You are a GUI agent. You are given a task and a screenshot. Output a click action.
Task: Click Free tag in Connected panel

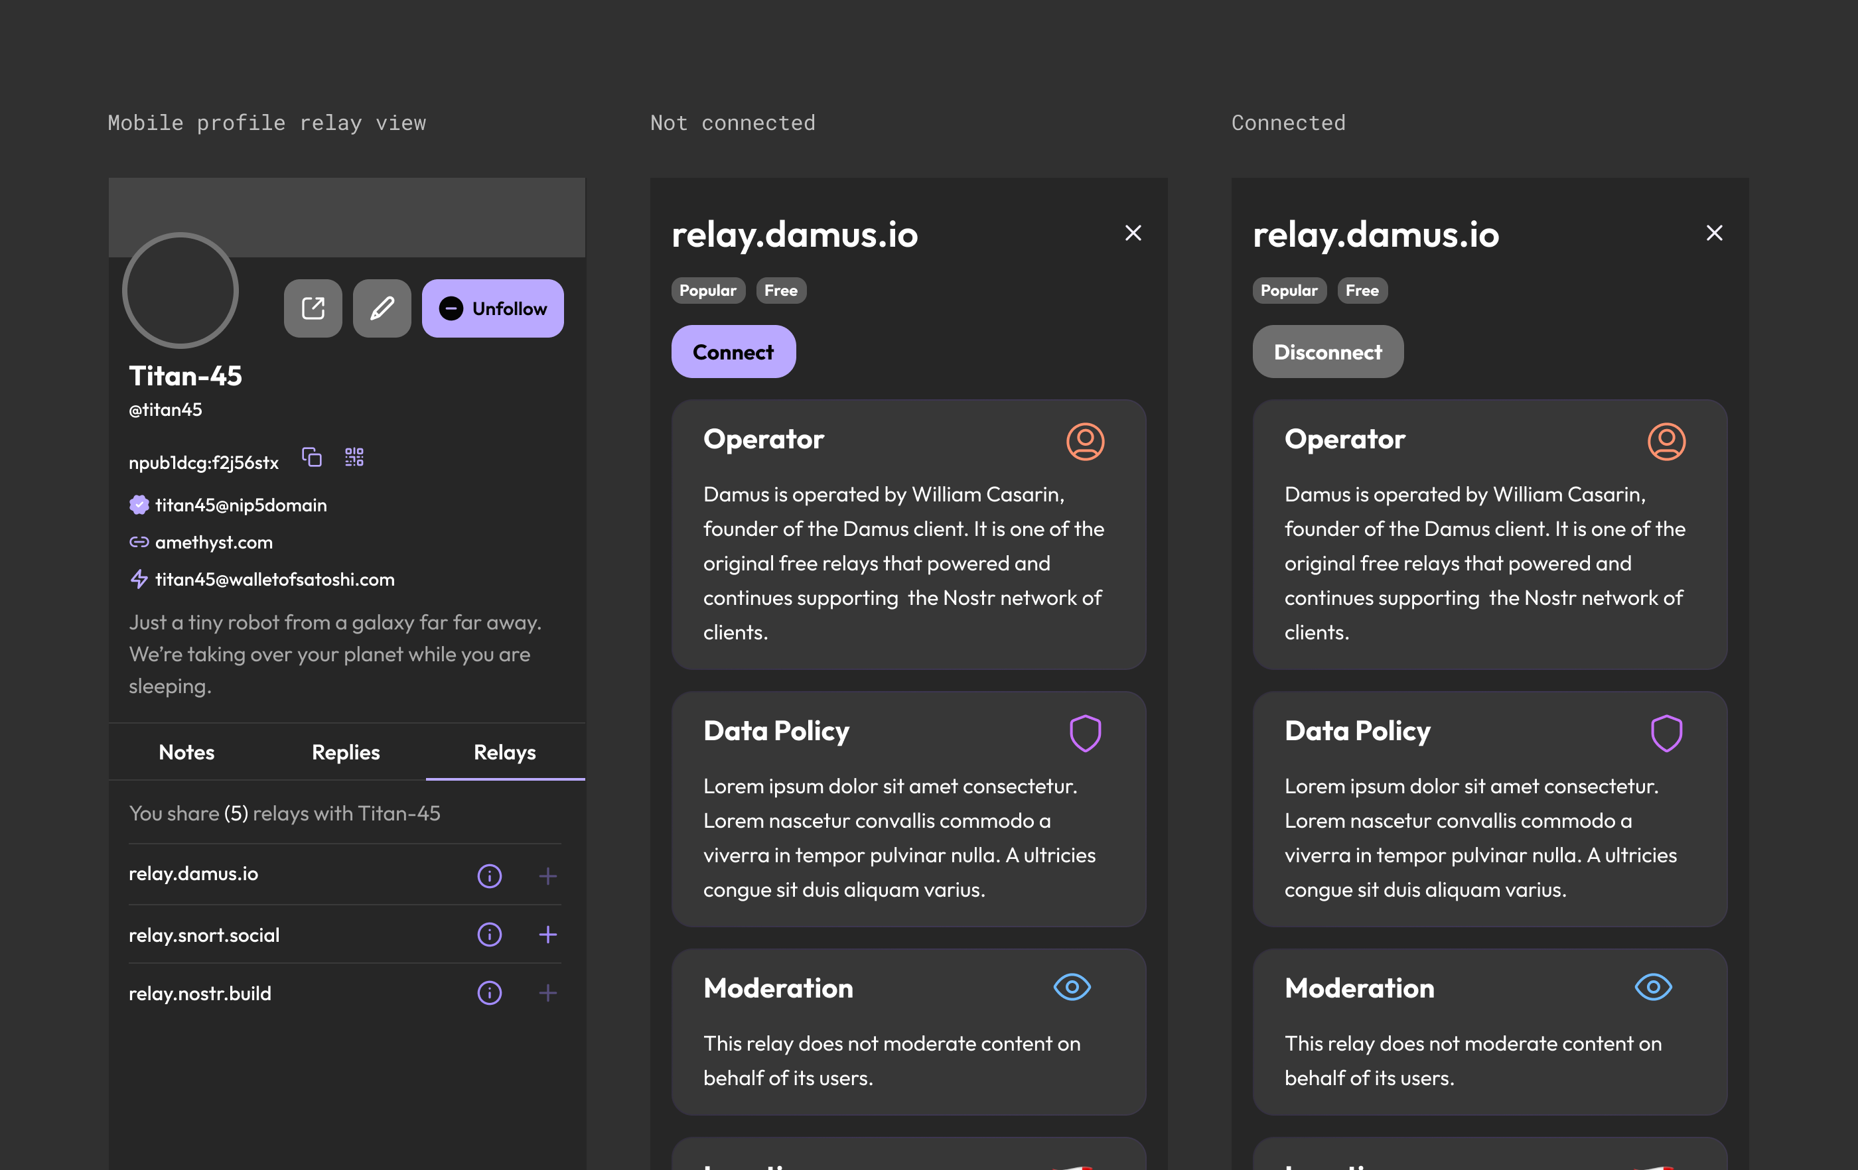pos(1362,291)
